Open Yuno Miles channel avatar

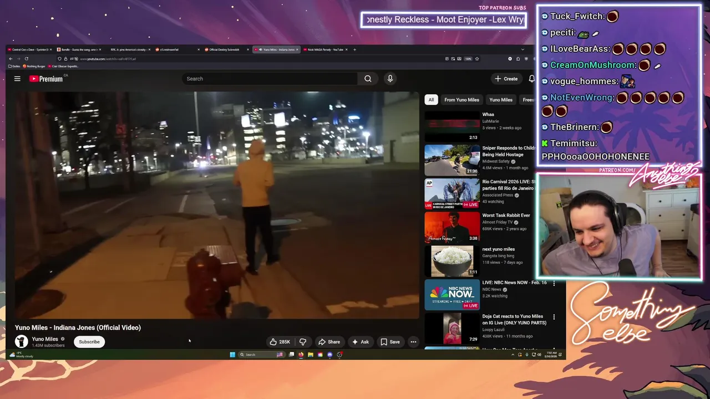point(22,342)
